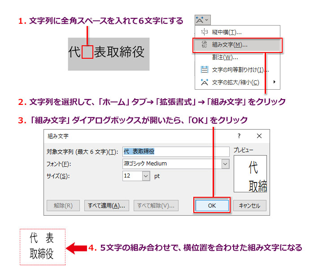Click the 文字の均等割り付け distribute icon
The height and width of the screenshot is (269, 314).
click(204, 69)
